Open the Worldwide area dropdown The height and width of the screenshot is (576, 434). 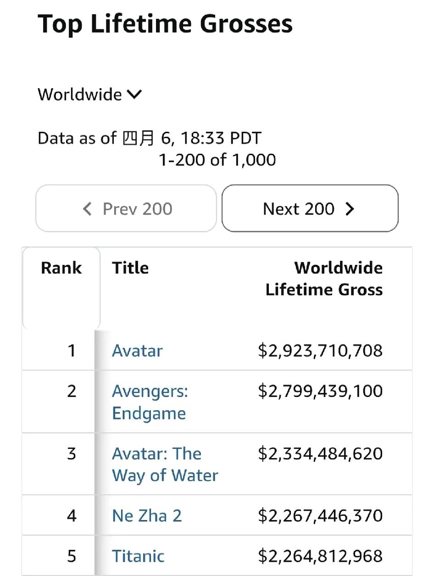tap(89, 95)
